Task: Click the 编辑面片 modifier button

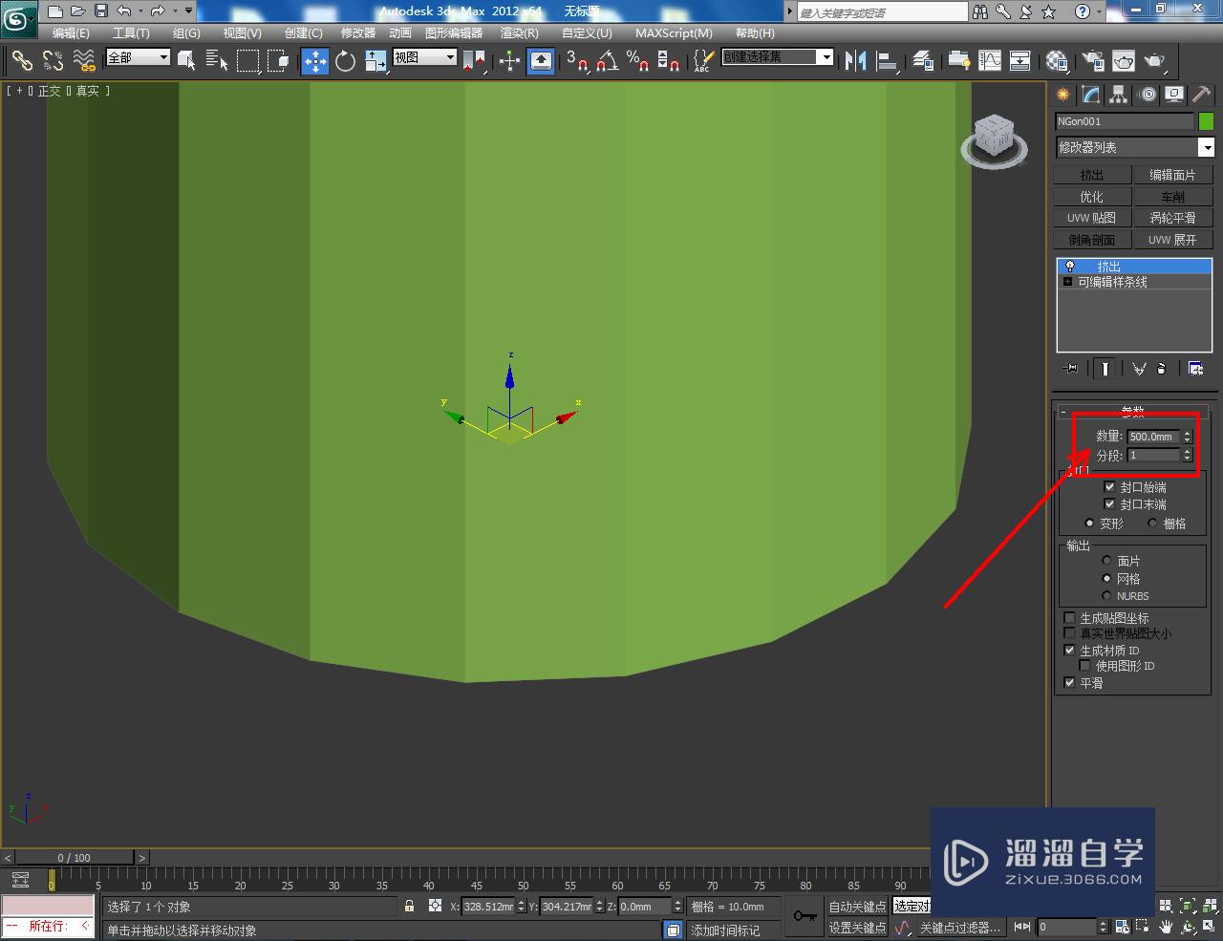Action: point(1172,175)
